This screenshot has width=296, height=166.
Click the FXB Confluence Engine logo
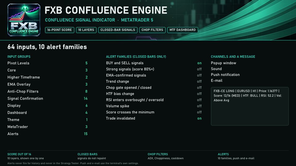tap(24, 20)
